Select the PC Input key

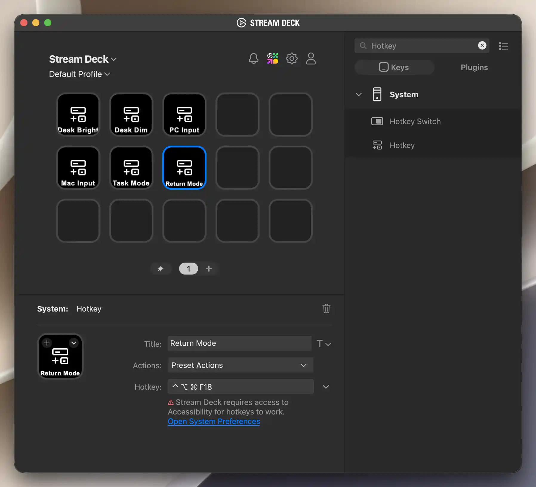tap(184, 115)
